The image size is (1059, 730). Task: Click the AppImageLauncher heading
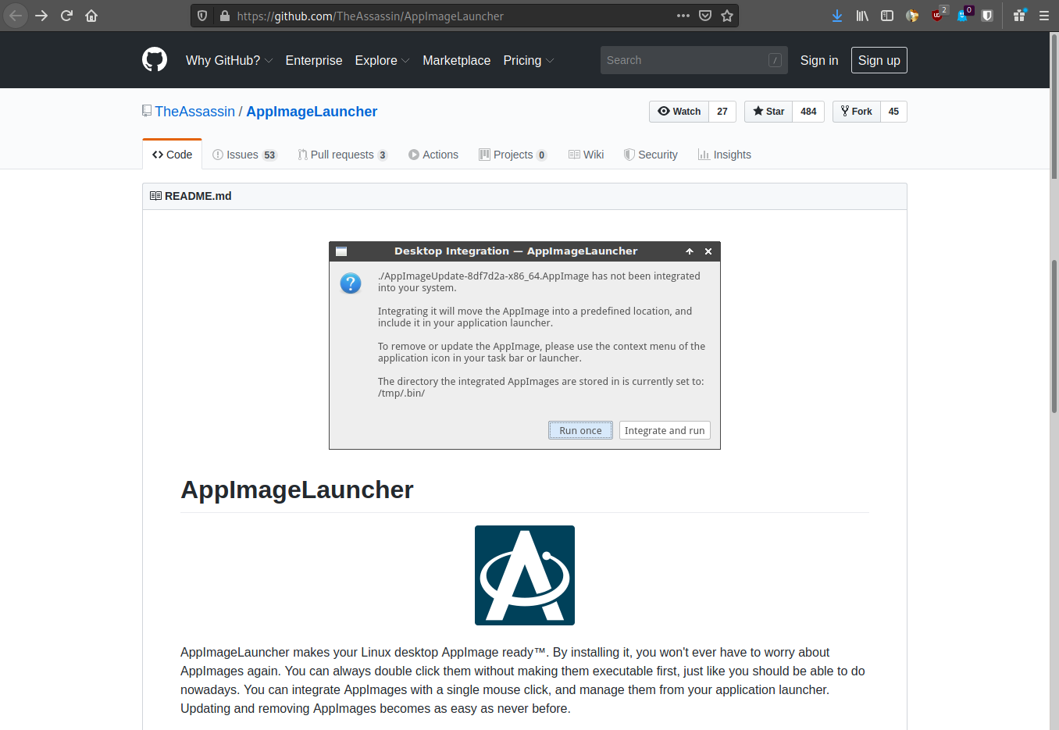click(x=297, y=490)
